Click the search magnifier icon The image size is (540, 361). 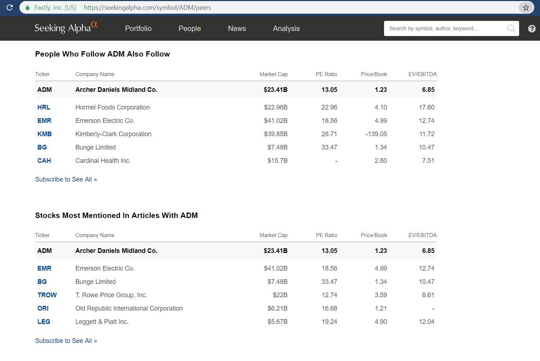click(511, 28)
